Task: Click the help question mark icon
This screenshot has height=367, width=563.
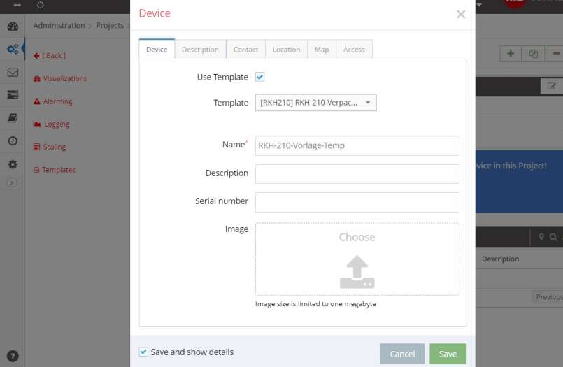Action: click(x=12, y=356)
